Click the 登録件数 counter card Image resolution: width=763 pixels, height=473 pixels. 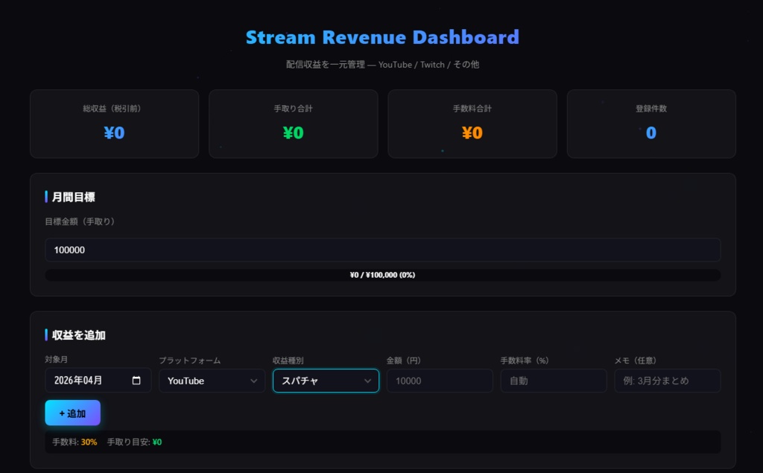(651, 124)
